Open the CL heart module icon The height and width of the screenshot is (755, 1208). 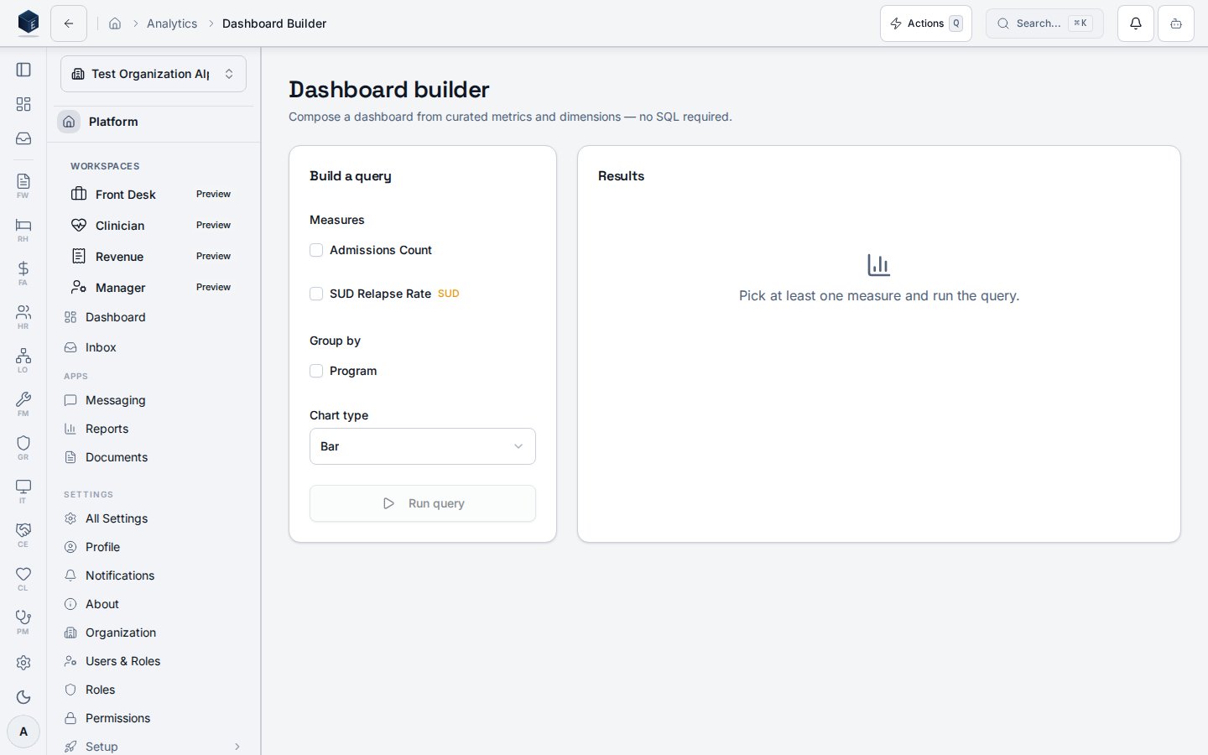(x=23, y=578)
